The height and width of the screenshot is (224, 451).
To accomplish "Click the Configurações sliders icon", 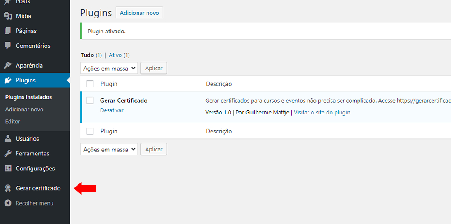I will pos(8,169).
